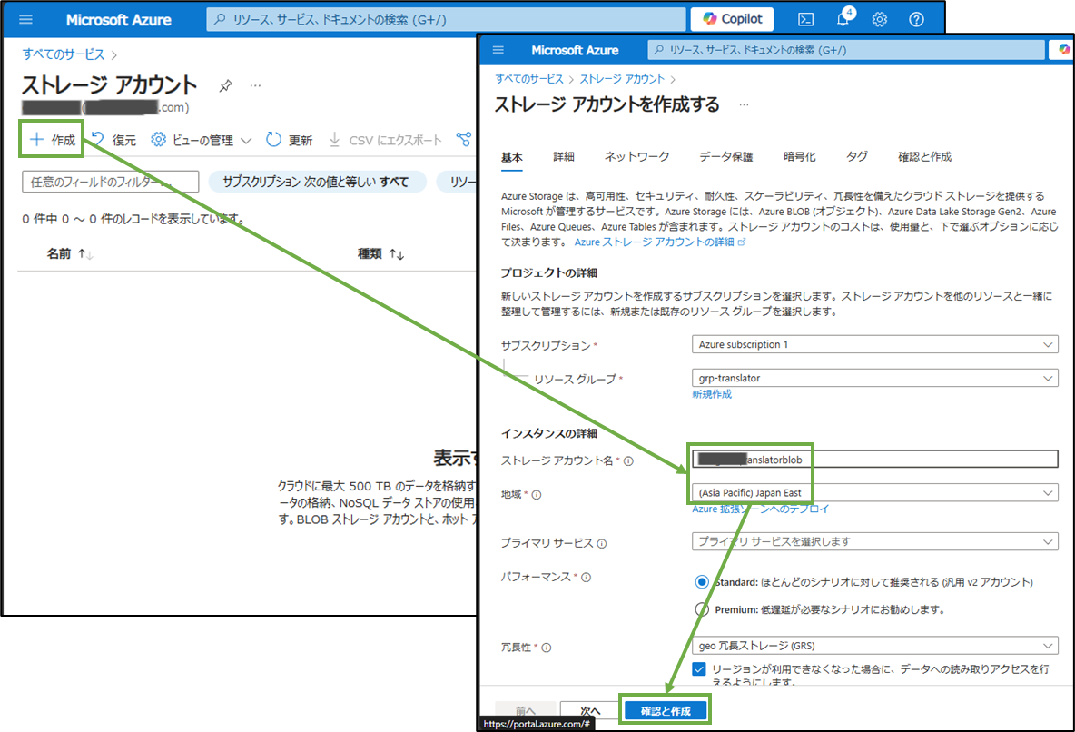The image size is (1075, 732).
Task: Open 冗長性 redundancy dropdown
Action: 875,646
